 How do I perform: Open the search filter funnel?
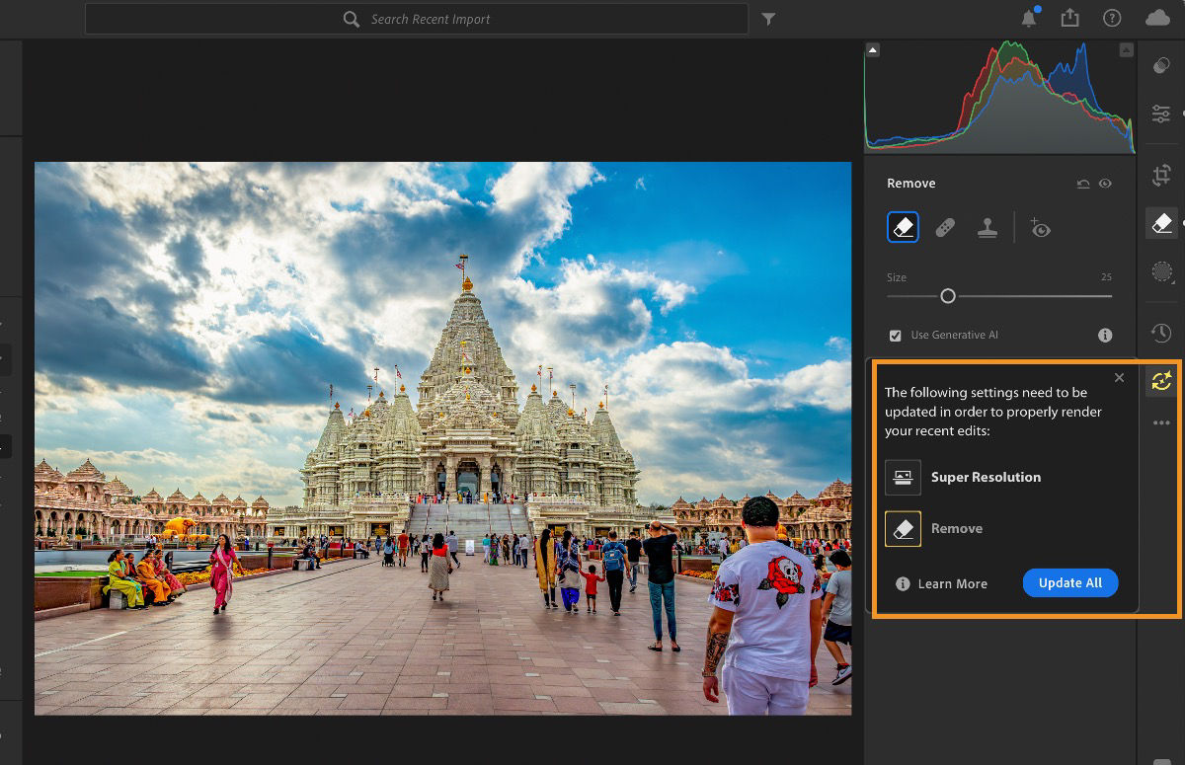click(x=768, y=19)
